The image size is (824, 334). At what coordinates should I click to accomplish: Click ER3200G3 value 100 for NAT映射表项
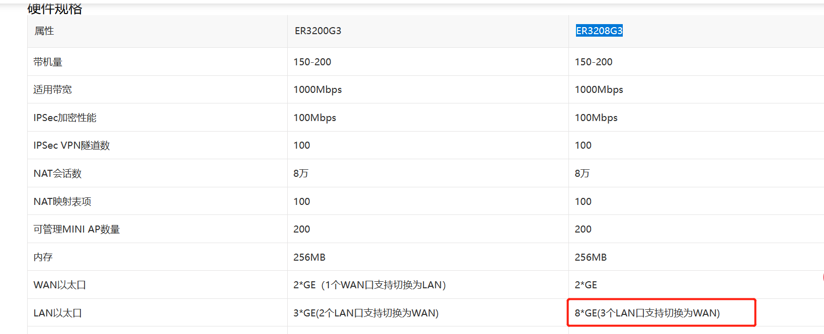302,201
